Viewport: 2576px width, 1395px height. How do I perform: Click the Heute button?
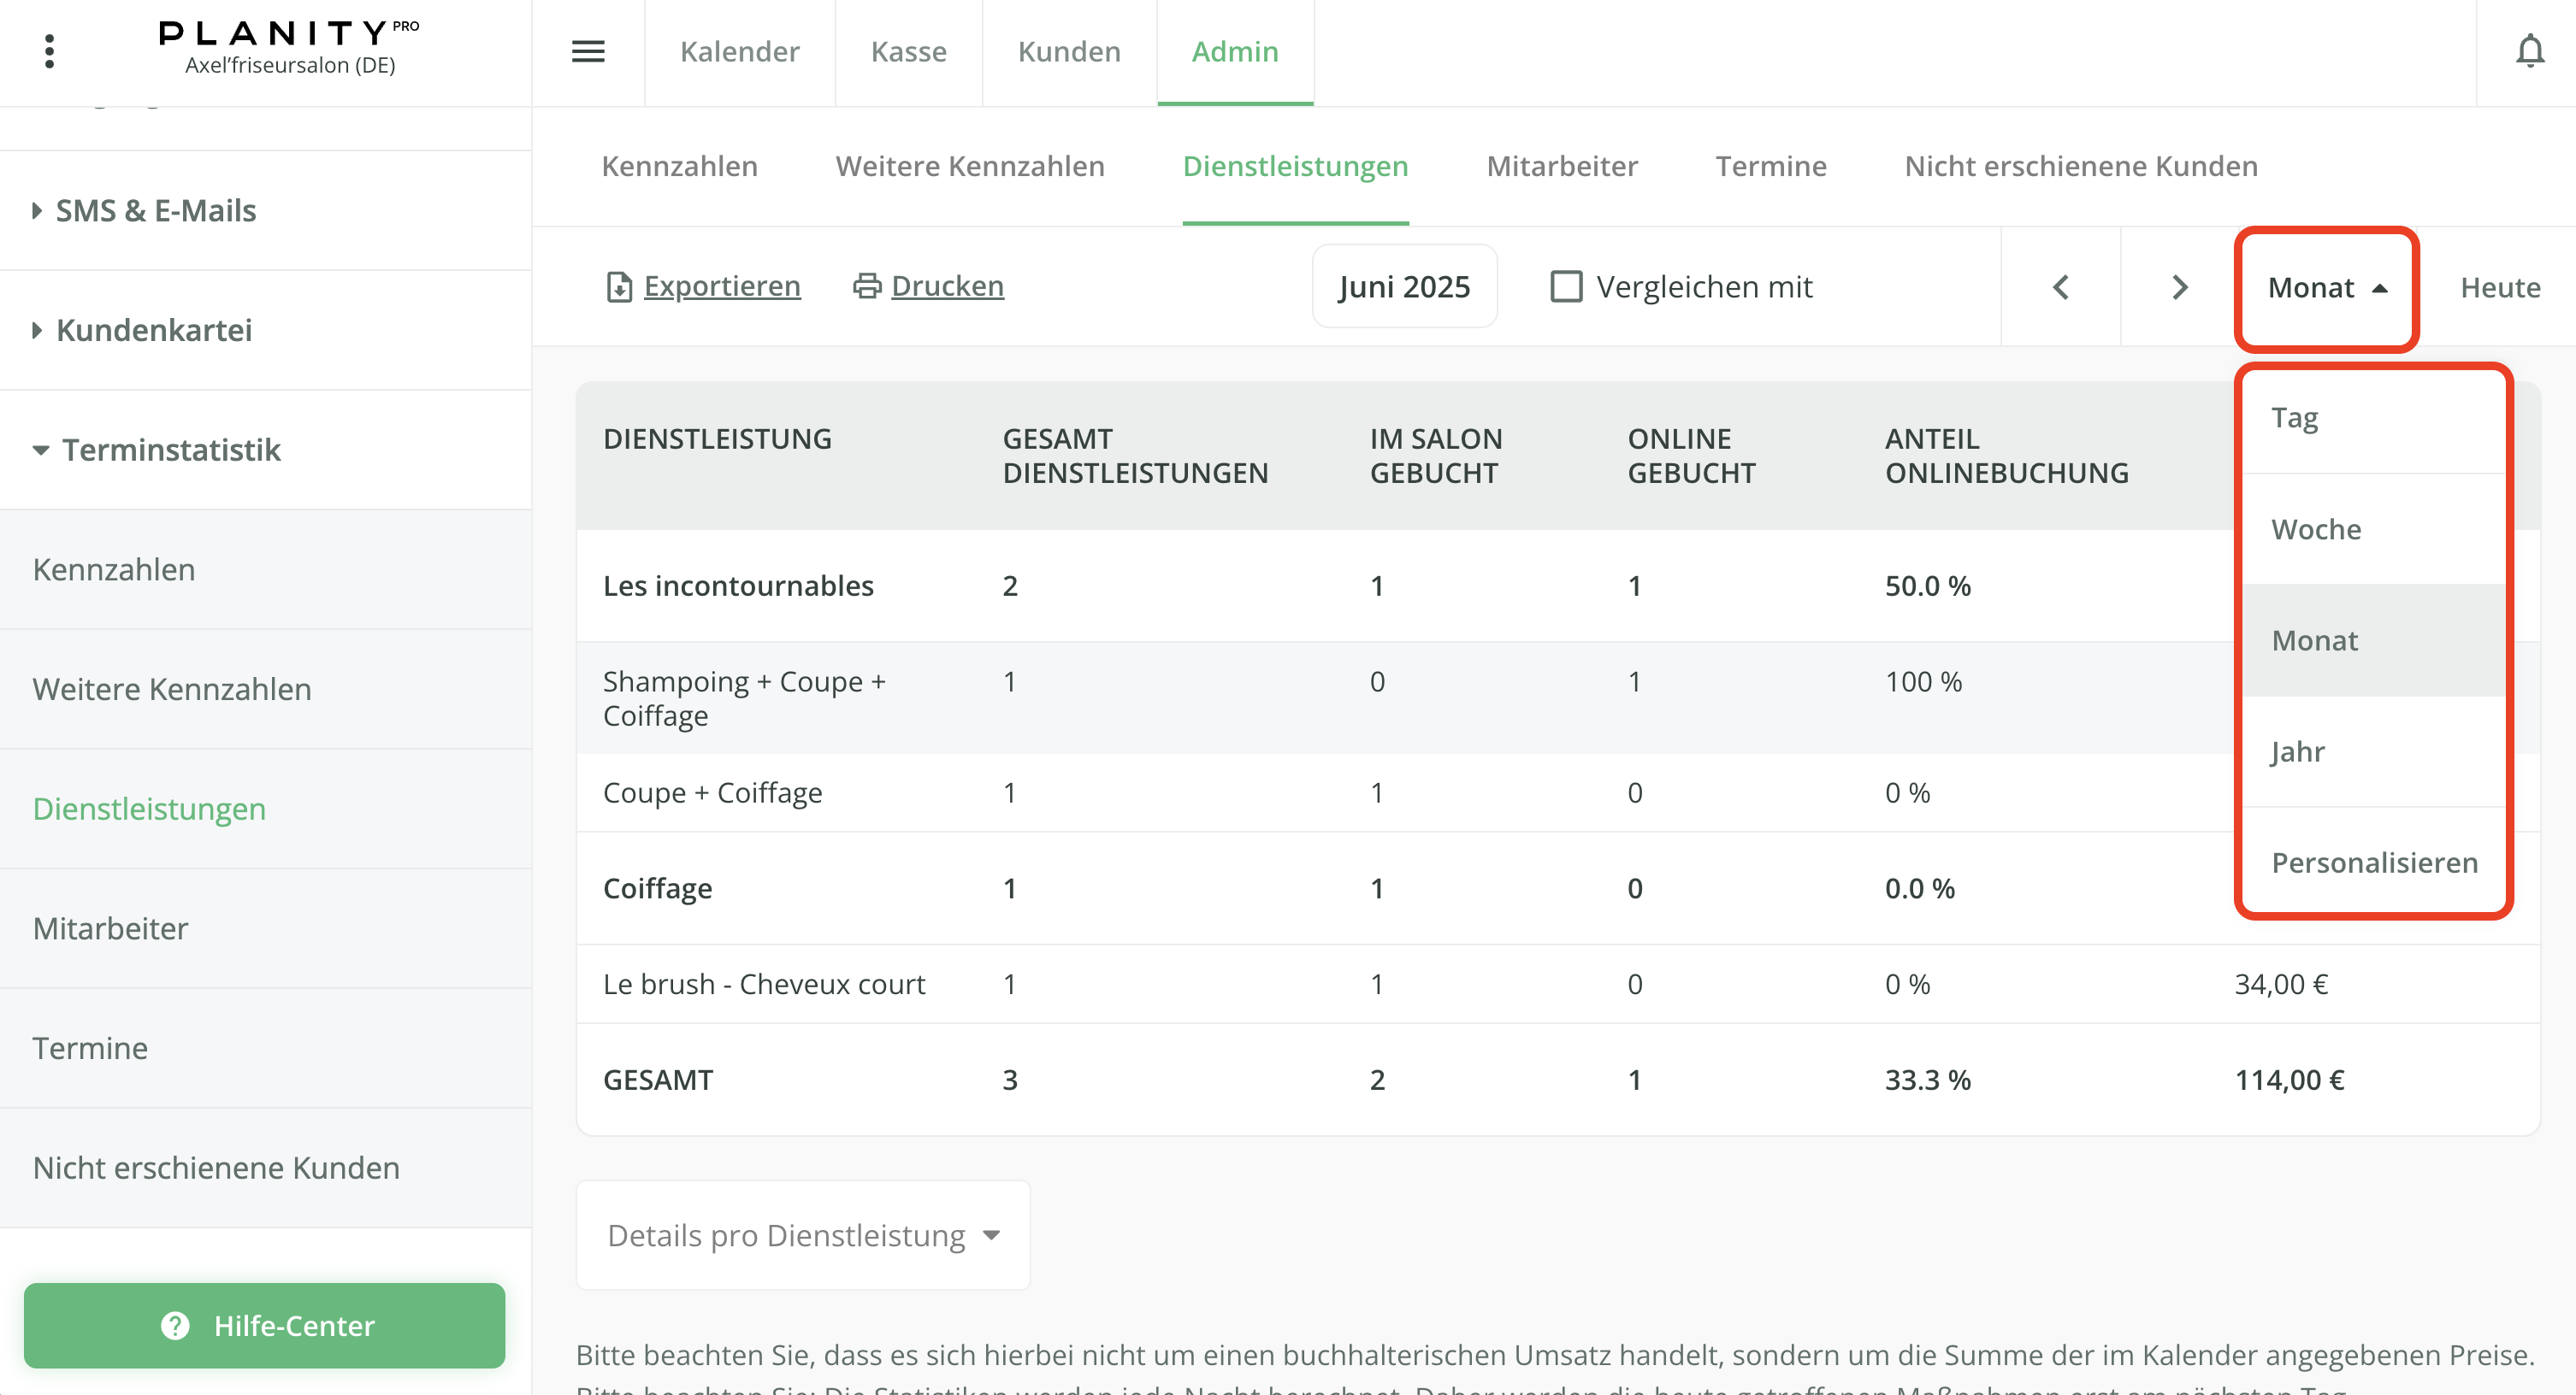(2499, 288)
